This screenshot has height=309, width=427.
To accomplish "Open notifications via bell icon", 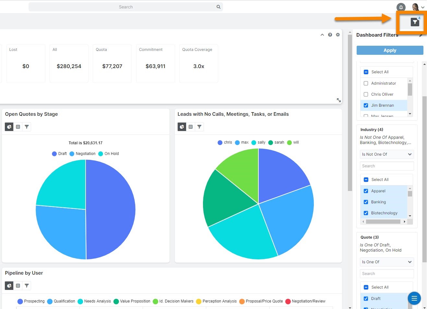I will (x=401, y=7).
